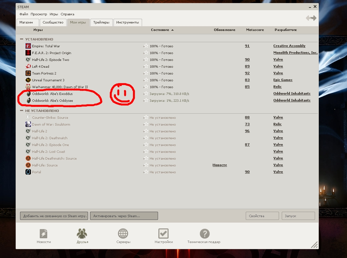Toggle favorite star for Team Fortress 2
This screenshot has height=258, width=347.
coord(145,73)
